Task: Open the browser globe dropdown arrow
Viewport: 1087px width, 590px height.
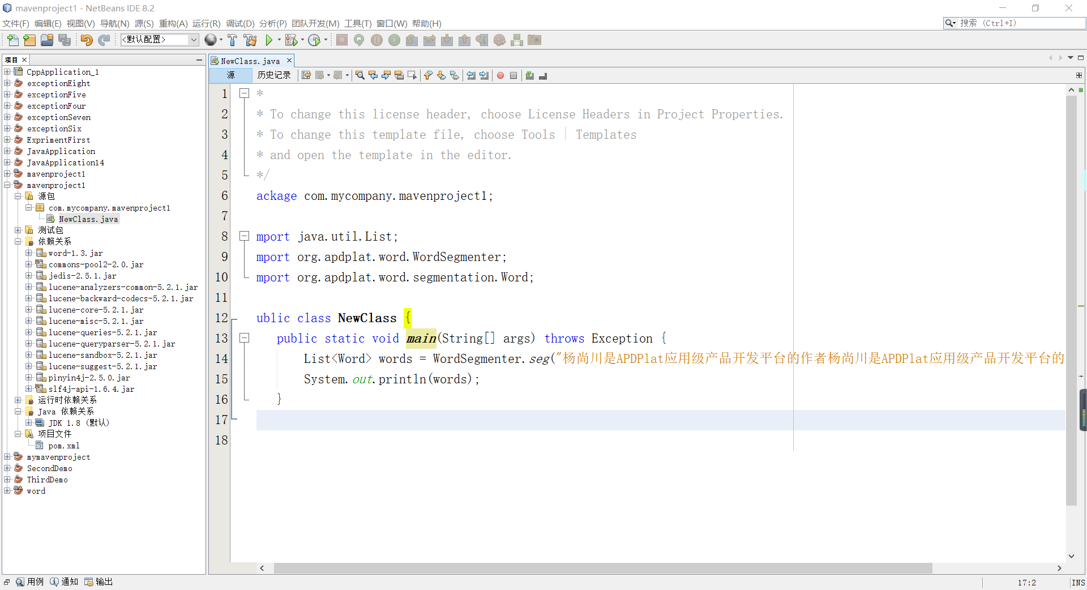Action: pyautogui.click(x=221, y=40)
